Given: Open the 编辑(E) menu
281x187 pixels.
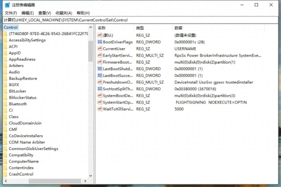Looking at the screenshot, I should 28,13.
